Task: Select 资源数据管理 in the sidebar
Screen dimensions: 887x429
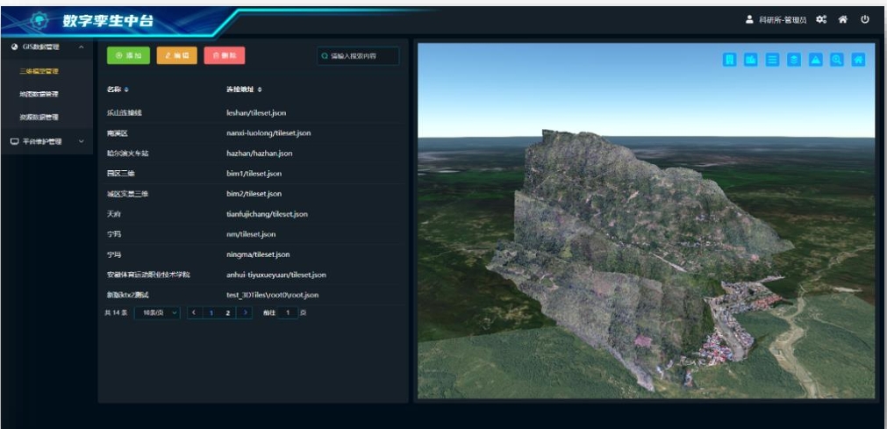Action: (x=39, y=117)
